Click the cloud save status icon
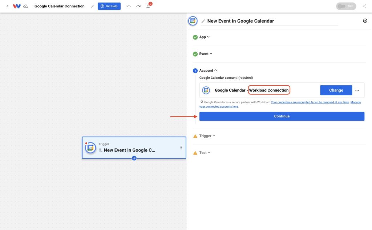 (26, 6)
